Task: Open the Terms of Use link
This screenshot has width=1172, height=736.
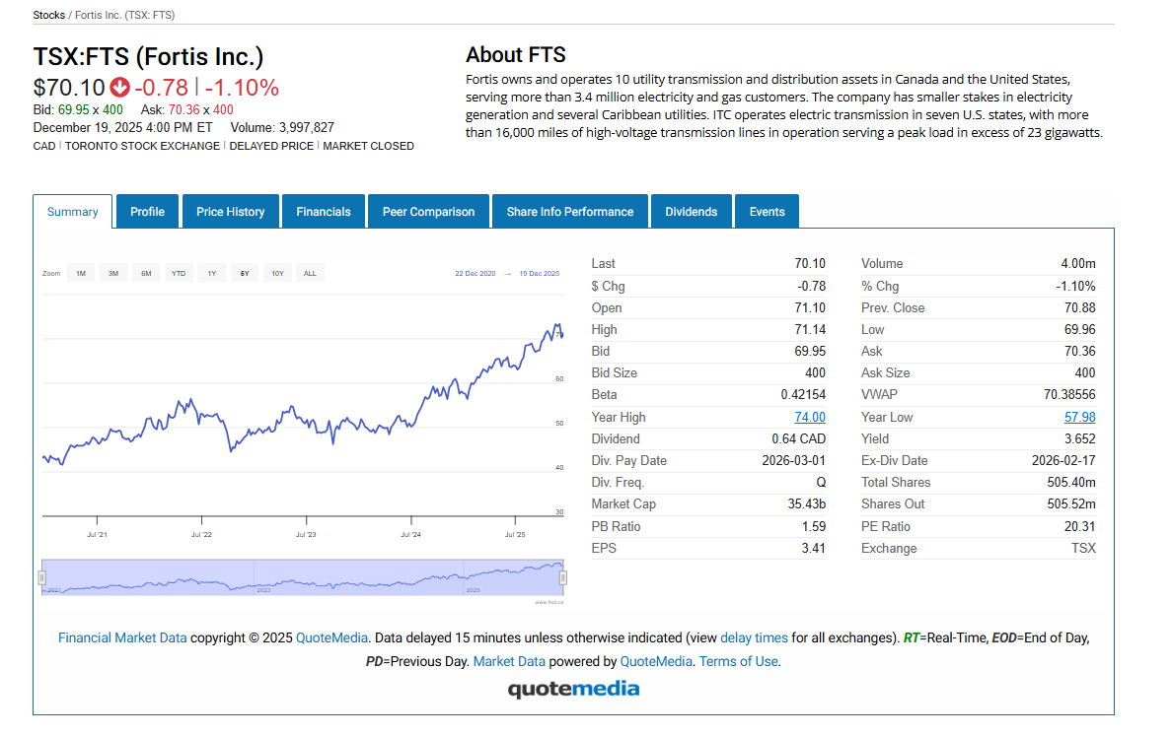Action: pyautogui.click(x=738, y=661)
